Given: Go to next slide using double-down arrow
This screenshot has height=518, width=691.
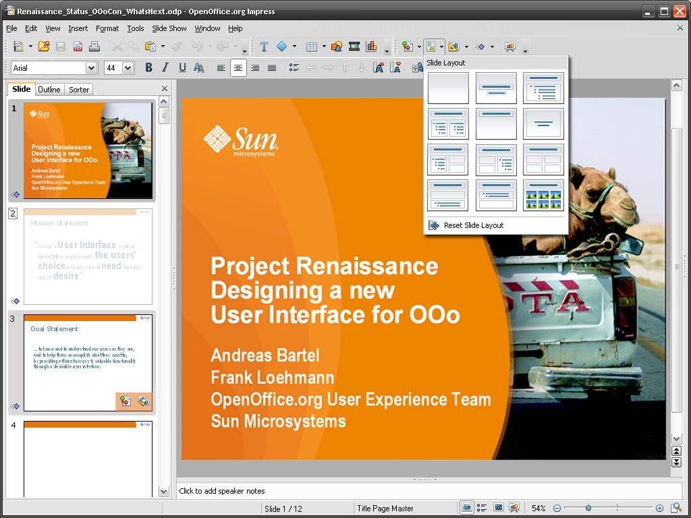Looking at the screenshot, I should click(x=676, y=462).
